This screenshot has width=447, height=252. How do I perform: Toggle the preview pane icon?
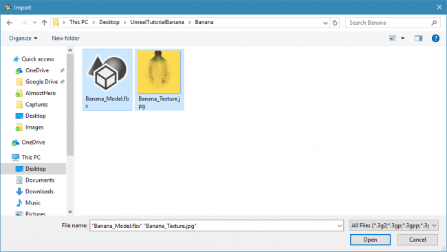click(418, 39)
